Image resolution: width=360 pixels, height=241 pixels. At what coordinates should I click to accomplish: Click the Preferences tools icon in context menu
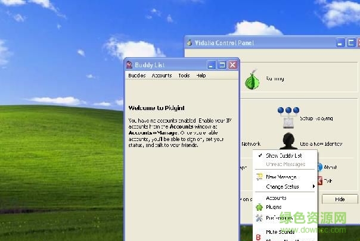click(259, 218)
